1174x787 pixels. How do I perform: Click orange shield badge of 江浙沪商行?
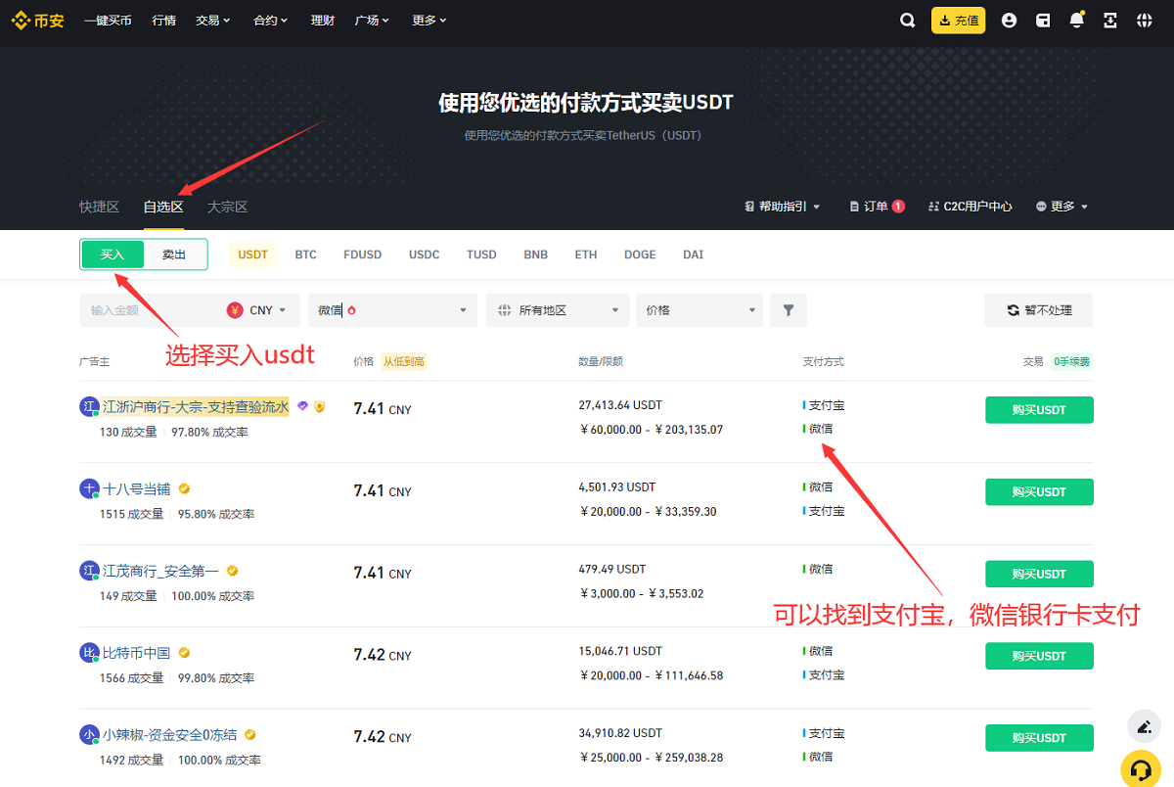319,406
